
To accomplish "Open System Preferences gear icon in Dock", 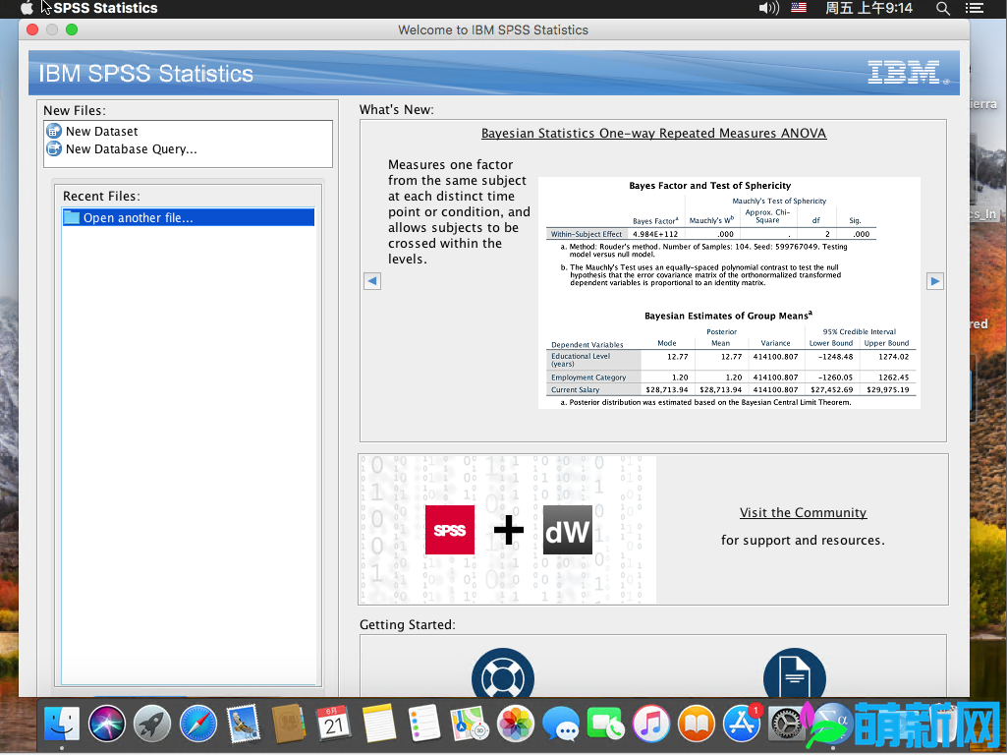I will (x=786, y=724).
